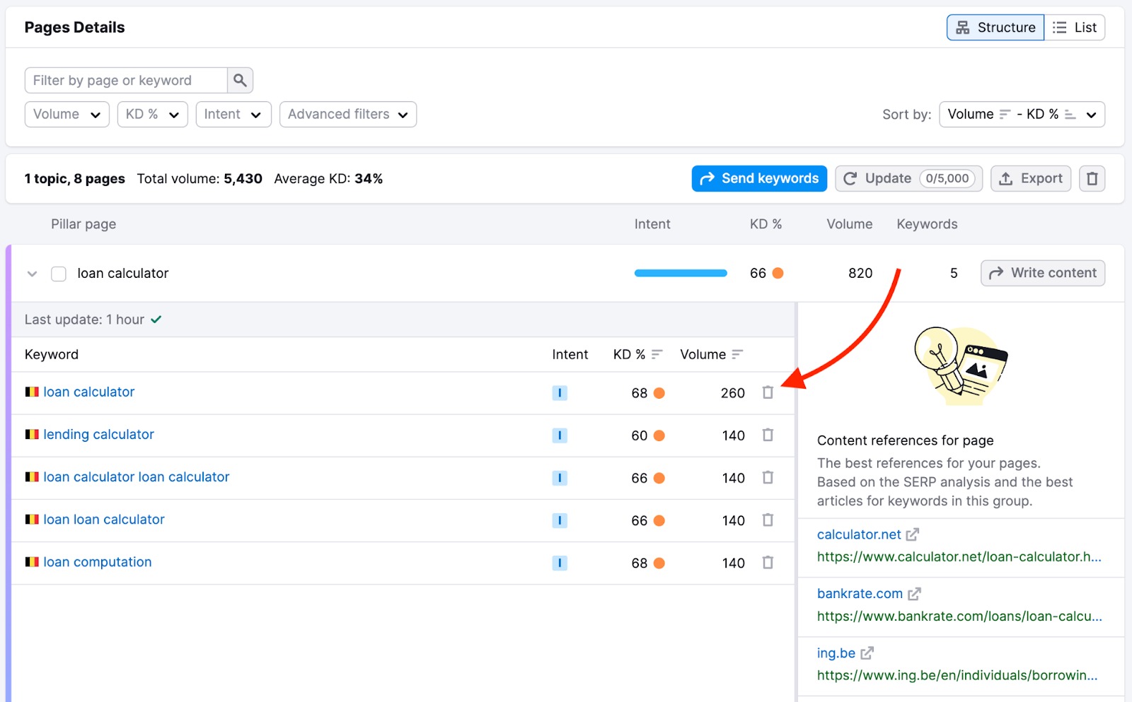This screenshot has width=1132, height=702.
Task: Click informational intent badge for 'loan calculator'
Action: coord(560,393)
